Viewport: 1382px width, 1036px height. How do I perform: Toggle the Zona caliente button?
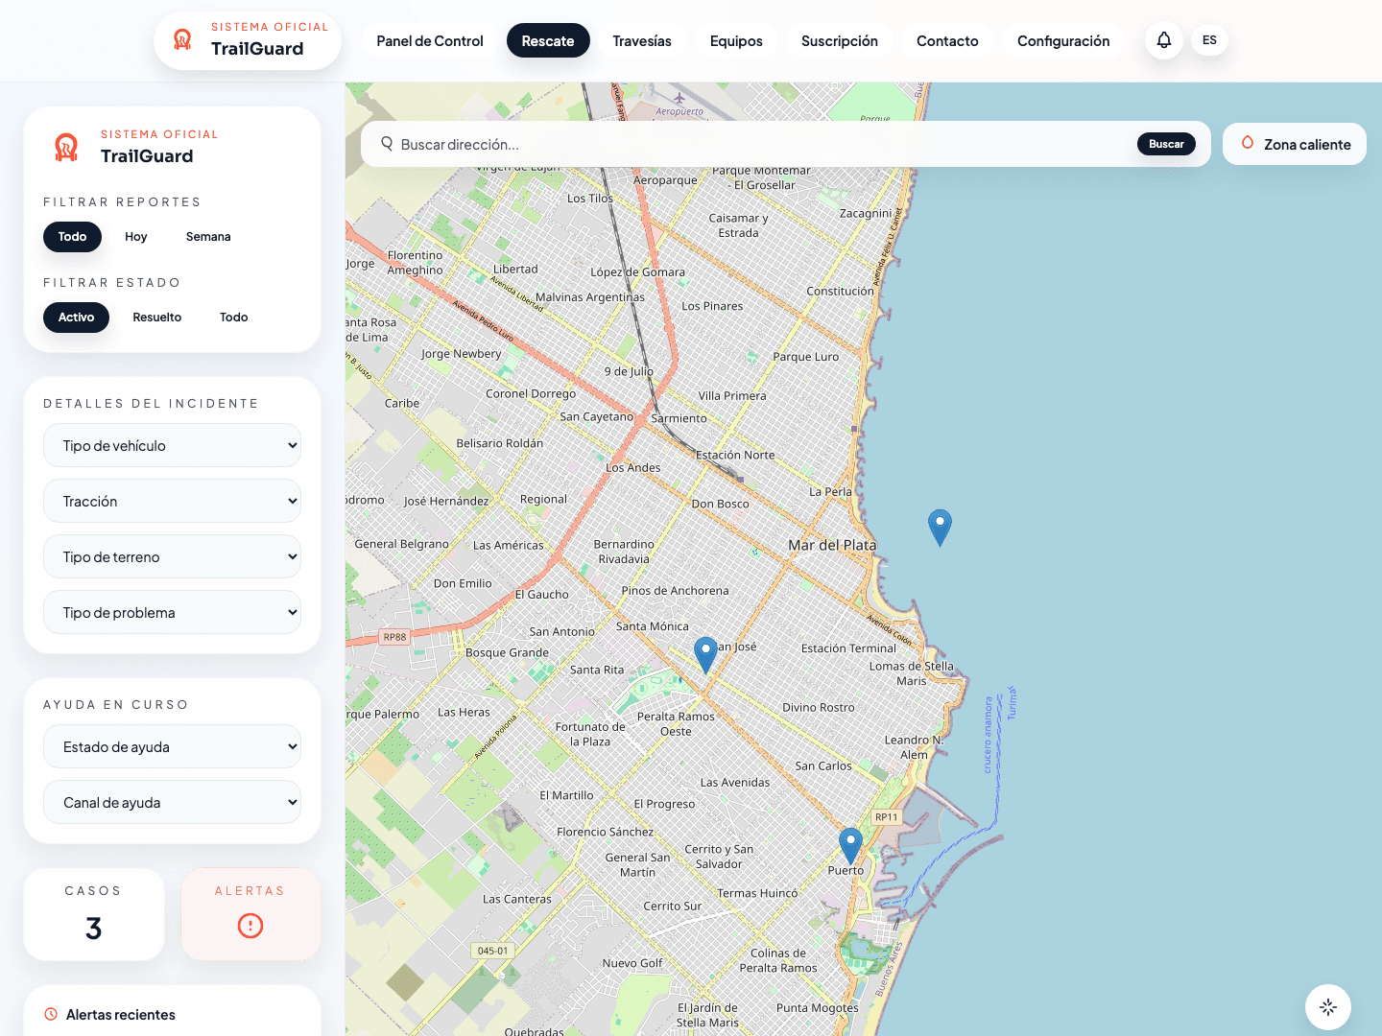(1294, 145)
